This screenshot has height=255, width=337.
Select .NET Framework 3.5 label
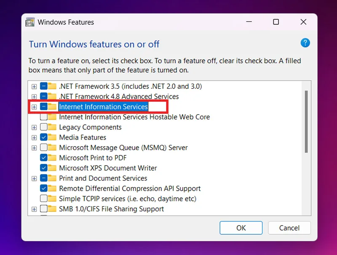click(131, 87)
